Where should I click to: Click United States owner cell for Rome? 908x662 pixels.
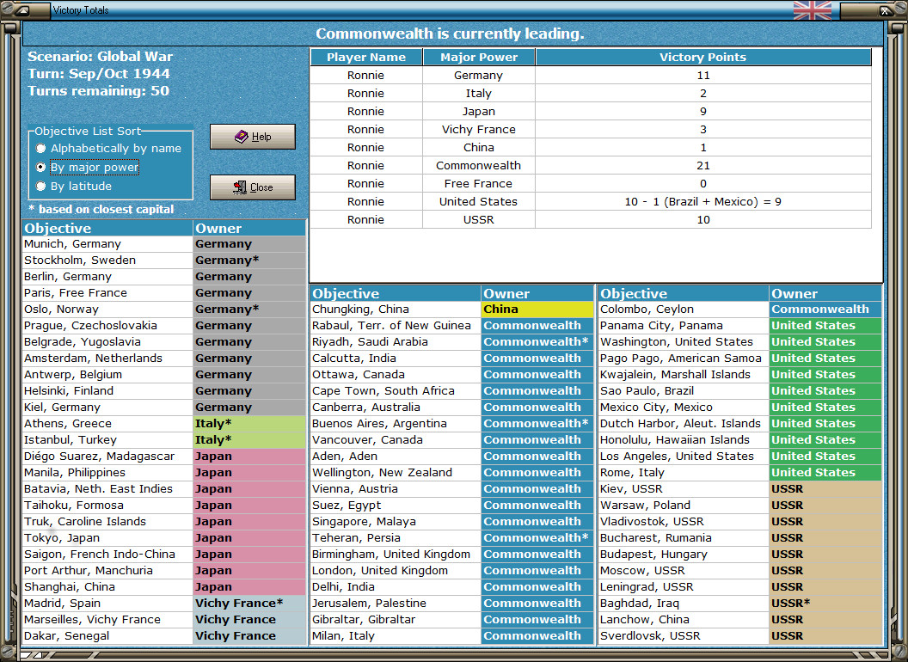(825, 473)
